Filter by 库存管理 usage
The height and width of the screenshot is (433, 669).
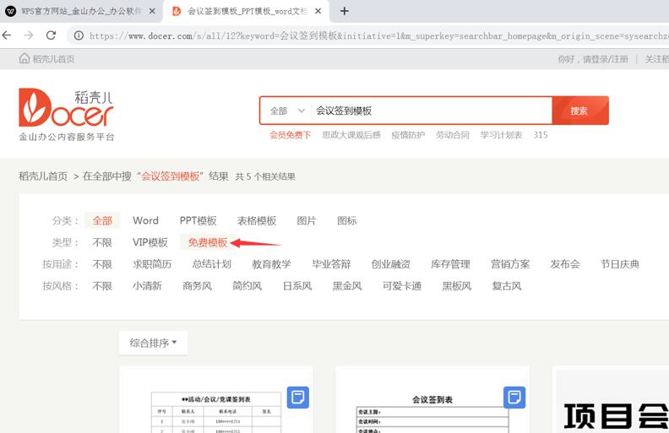(450, 264)
